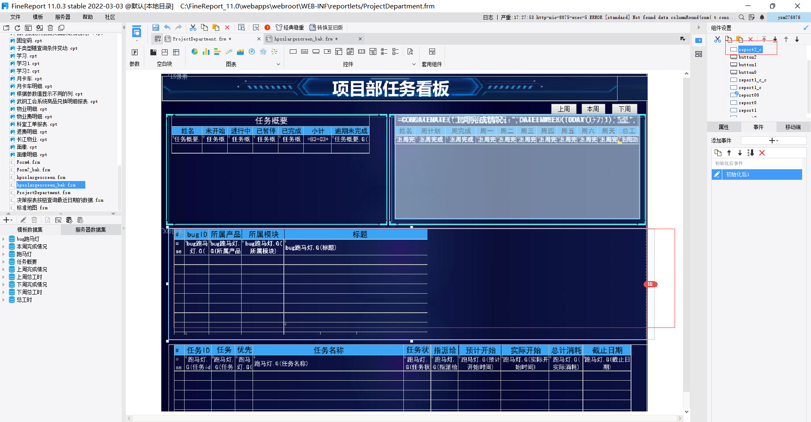This screenshot has height=422, width=811.
Task: Delete selected template file with trash icon
Action: [x=50, y=28]
